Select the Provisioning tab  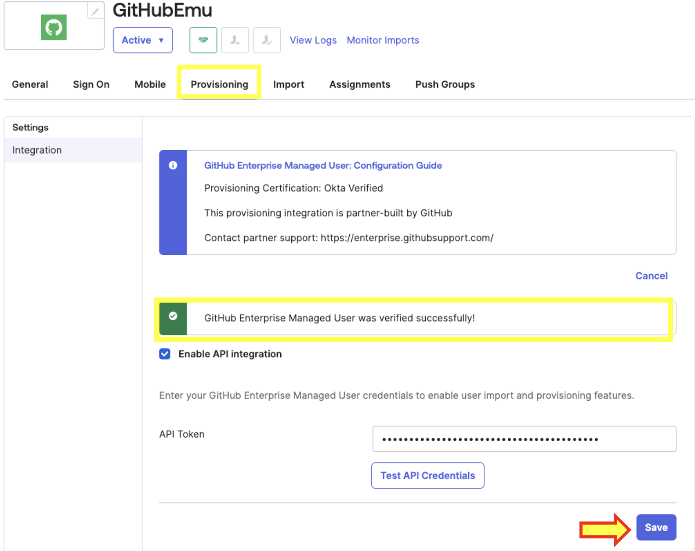point(219,84)
